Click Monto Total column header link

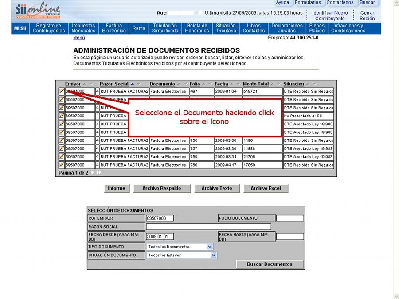tap(256, 84)
